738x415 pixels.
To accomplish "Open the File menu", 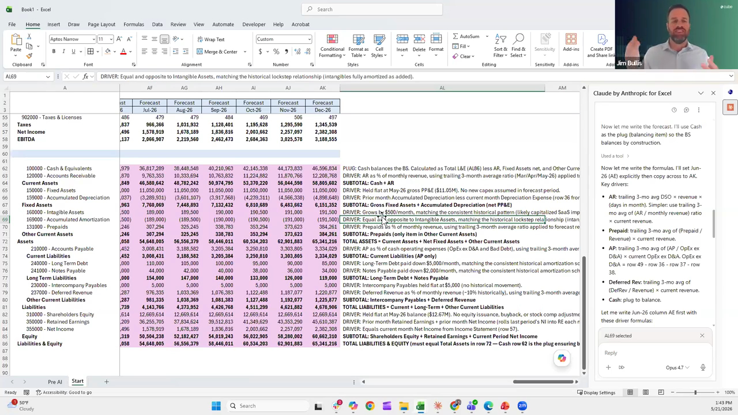I will [12, 24].
